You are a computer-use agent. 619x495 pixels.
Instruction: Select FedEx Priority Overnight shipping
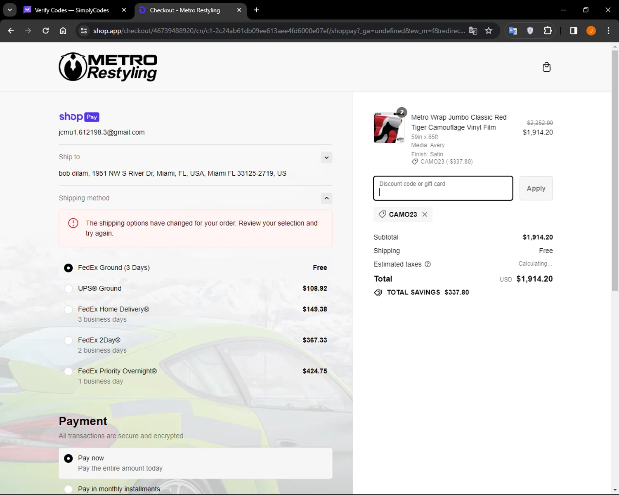[69, 371]
